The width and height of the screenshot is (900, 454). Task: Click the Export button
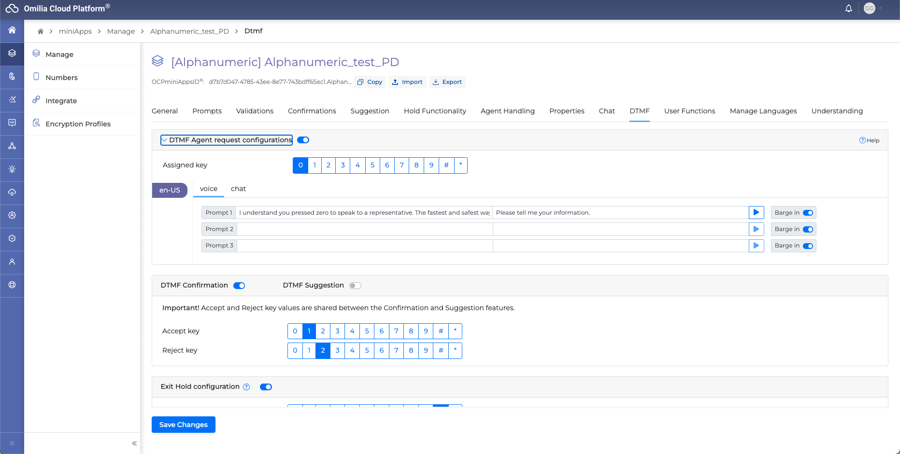point(447,82)
